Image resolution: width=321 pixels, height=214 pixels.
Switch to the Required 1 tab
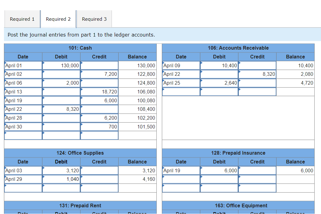[22, 19]
